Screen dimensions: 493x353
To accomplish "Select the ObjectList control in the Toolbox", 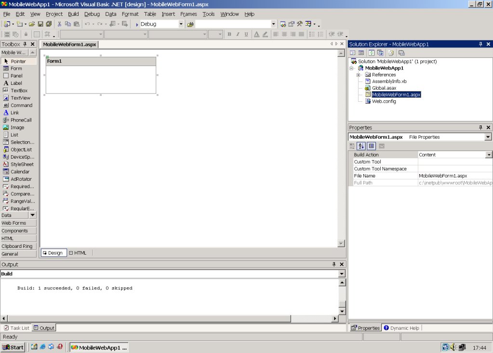I will [x=18, y=149].
